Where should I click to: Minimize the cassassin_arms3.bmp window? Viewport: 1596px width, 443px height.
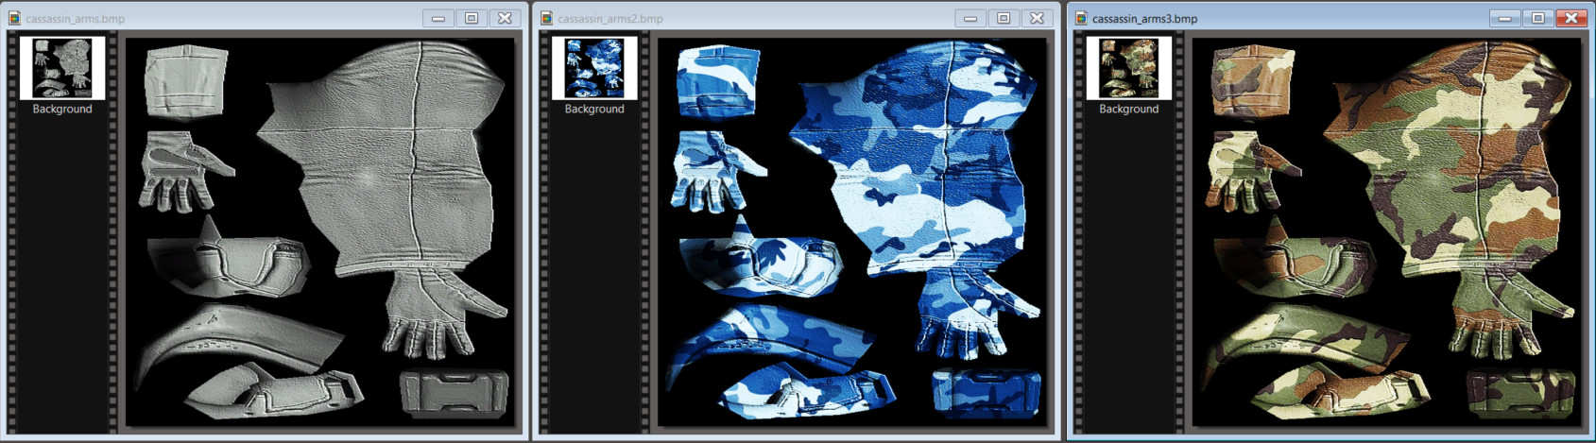1504,18
